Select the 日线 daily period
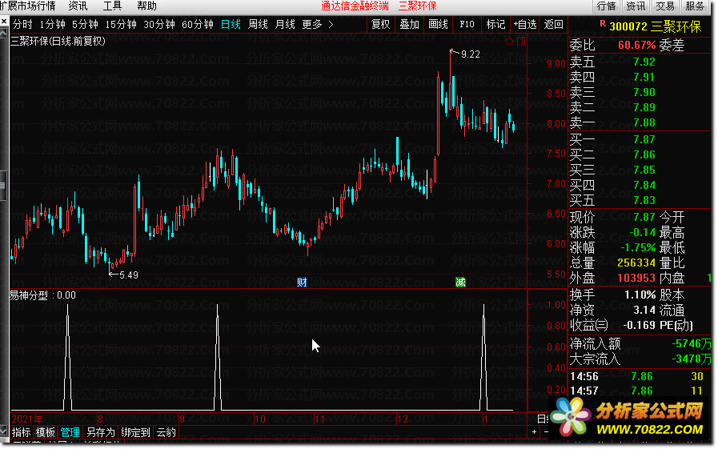This screenshot has height=449, width=718. 231,24
